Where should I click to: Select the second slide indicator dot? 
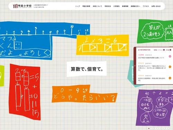point(151,128)
